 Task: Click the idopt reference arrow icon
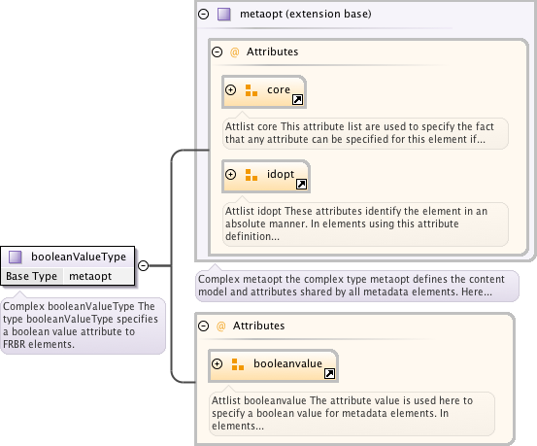(301, 184)
